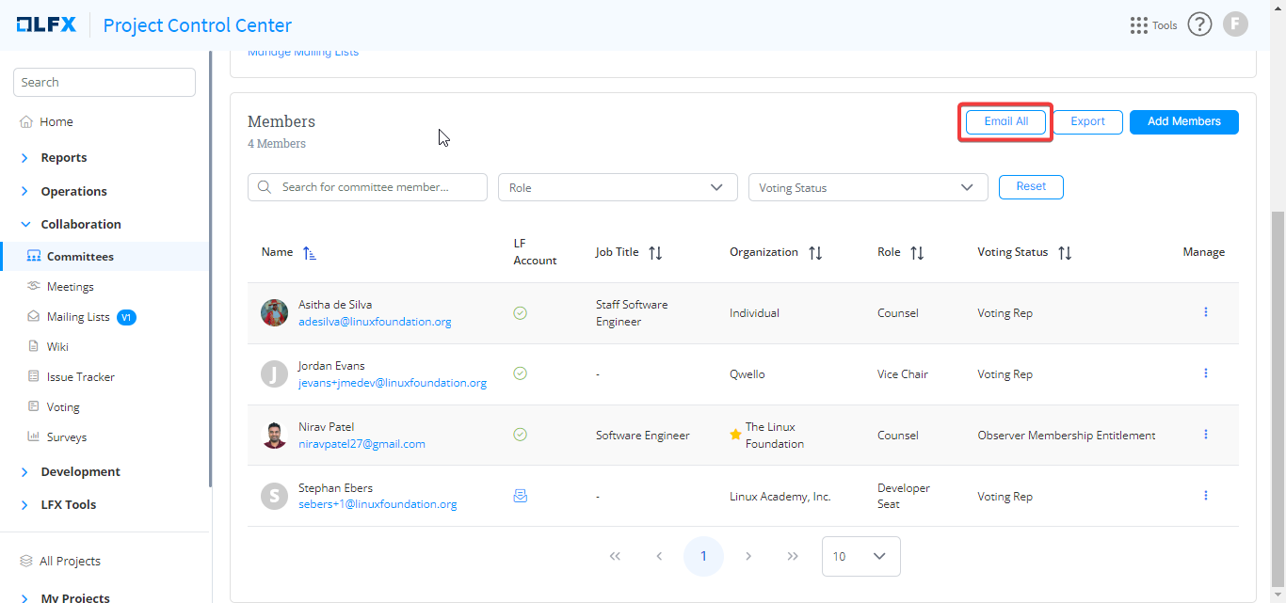Open manage menu for Asitha de Silva
1286x603 pixels.
tap(1205, 312)
